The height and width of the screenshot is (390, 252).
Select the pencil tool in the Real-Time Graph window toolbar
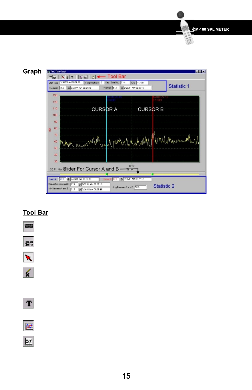67,77
